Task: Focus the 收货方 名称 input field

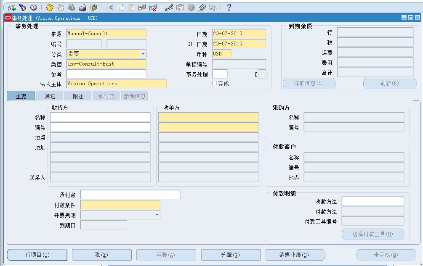Action: click(100, 117)
